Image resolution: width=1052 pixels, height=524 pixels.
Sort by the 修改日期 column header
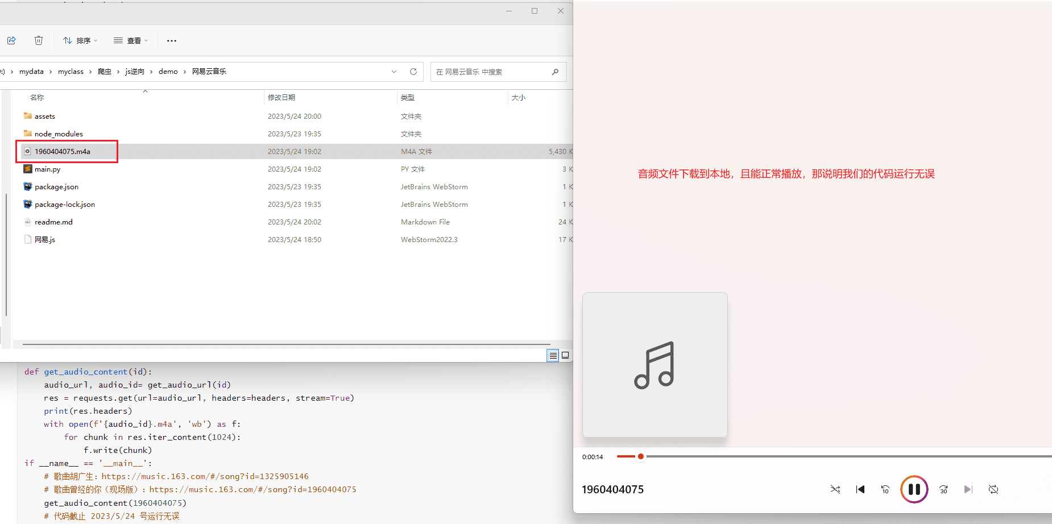tap(281, 98)
